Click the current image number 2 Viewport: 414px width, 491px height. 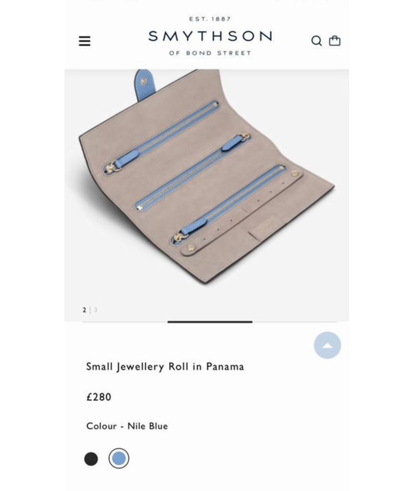click(x=84, y=310)
